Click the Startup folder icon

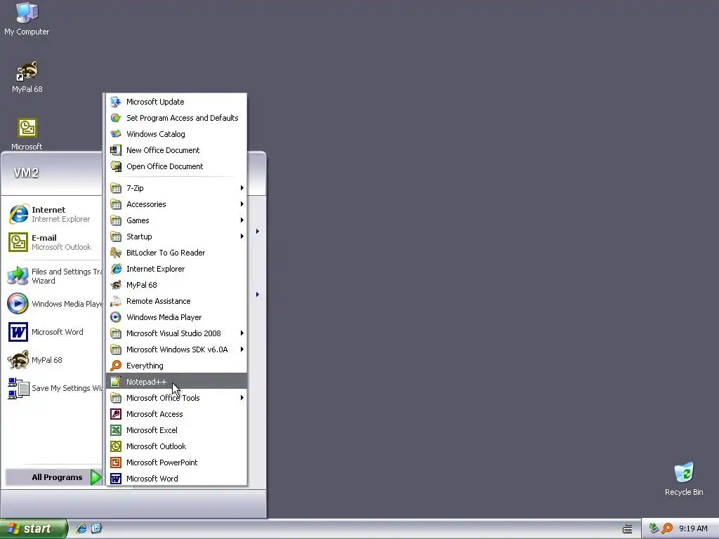[x=116, y=237]
